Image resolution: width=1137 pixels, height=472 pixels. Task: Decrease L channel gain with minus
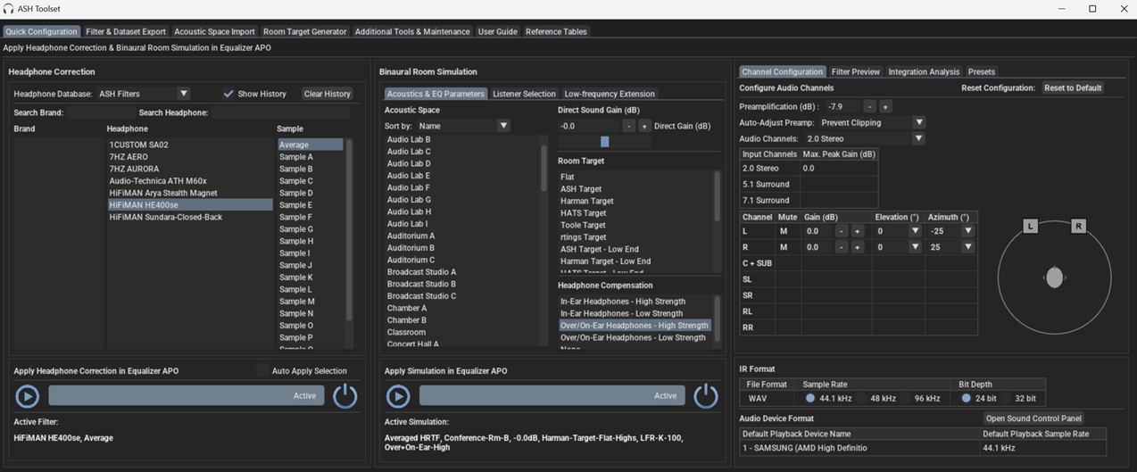point(841,231)
